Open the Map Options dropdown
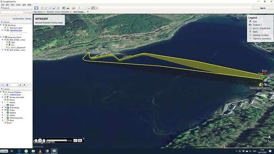 [x=39, y=12]
